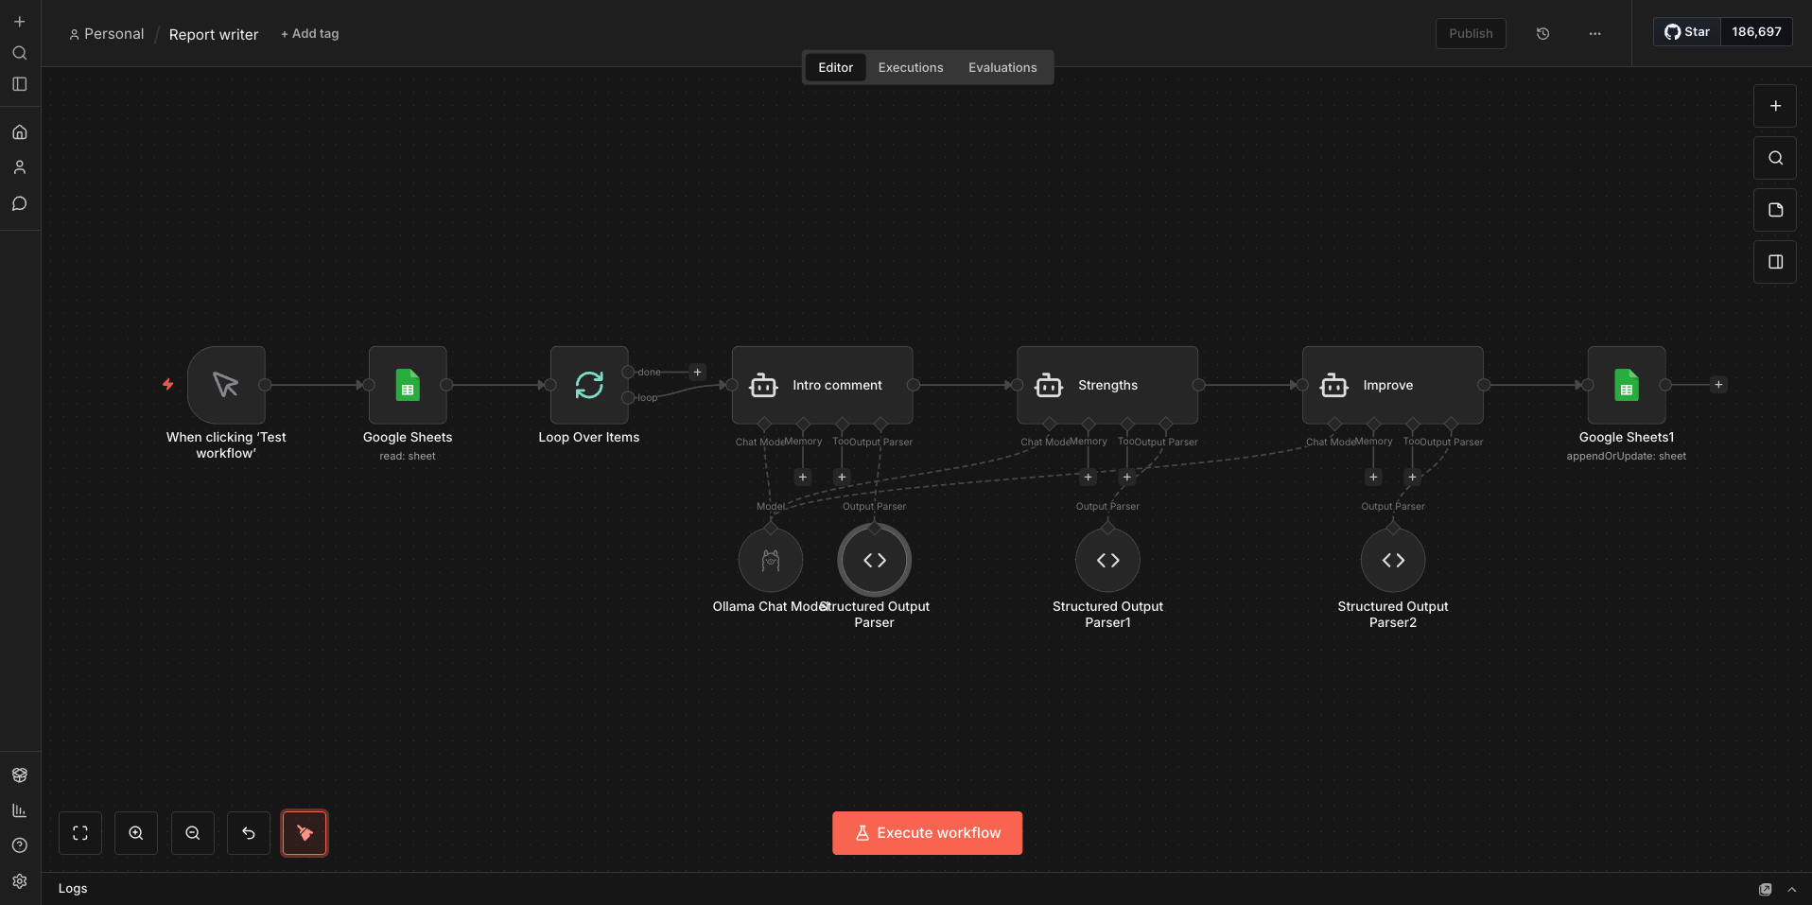Click the undo arrow in the canvas toolbar
Screen dimensions: 1812x905
249,833
